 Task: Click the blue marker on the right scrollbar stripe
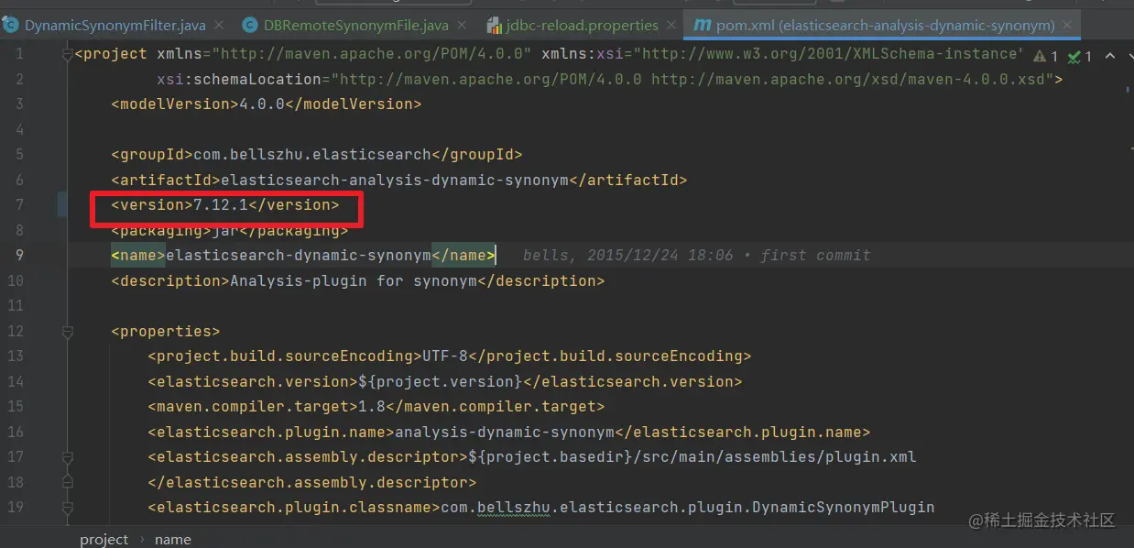point(1129,89)
